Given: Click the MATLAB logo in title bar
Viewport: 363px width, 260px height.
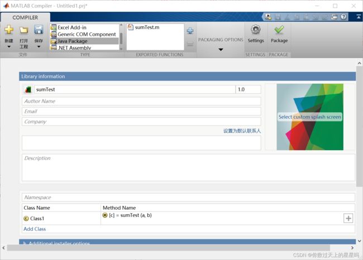Looking at the screenshot, I should (6, 6).
